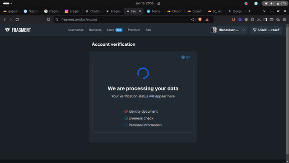Open the Ads section
This screenshot has width=289, height=163.
(148, 30)
